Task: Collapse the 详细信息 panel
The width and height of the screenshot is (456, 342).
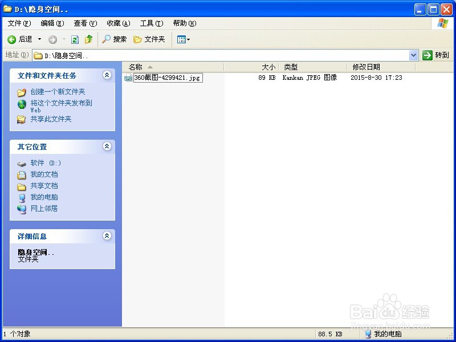Action: (107, 235)
